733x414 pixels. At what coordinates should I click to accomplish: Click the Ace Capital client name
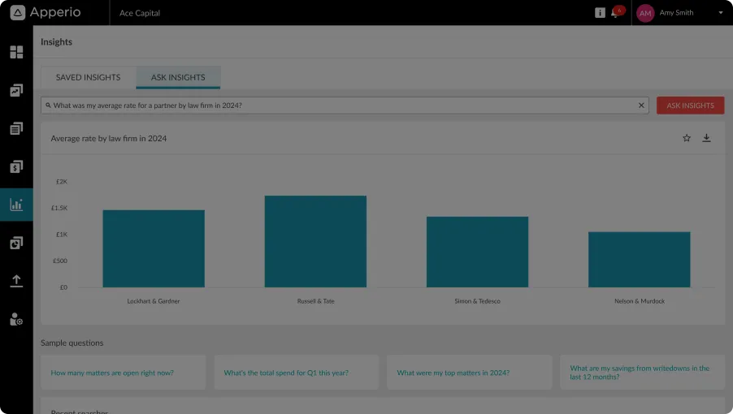point(140,13)
